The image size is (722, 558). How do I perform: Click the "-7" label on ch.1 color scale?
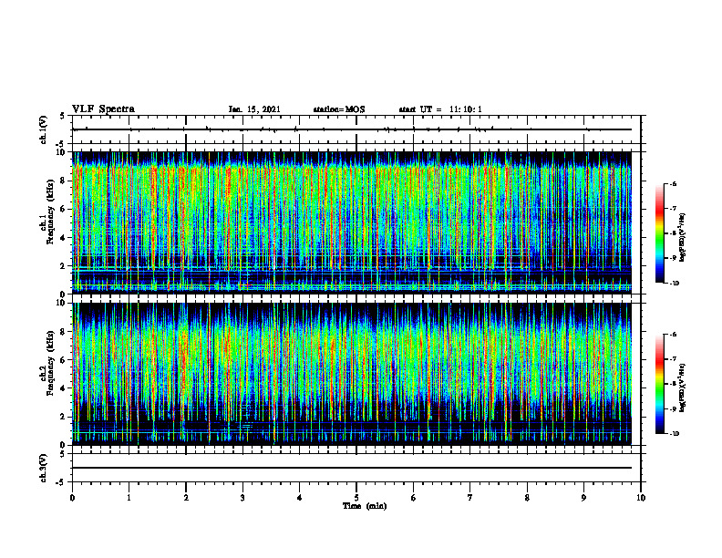[673, 209]
